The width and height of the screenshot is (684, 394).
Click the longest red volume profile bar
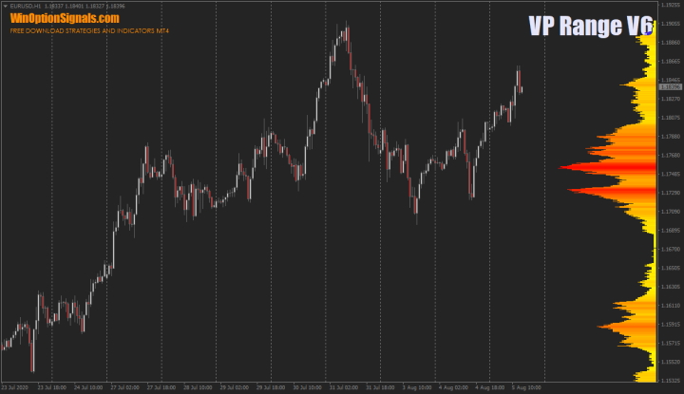pyautogui.click(x=608, y=168)
